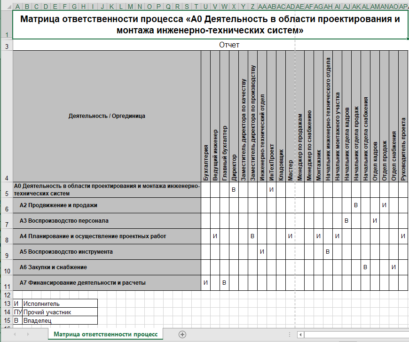Viewport: 409px width, 342px height.
Task: Click the previous sheet navigation arrow
Action: click(x=15, y=334)
